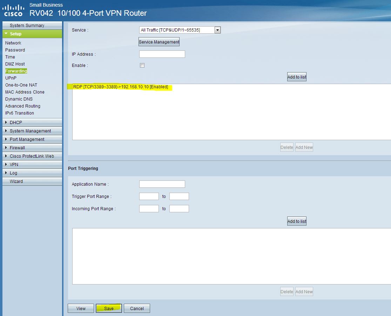Tick the Enable checkbox
391x316 pixels.
pos(142,65)
